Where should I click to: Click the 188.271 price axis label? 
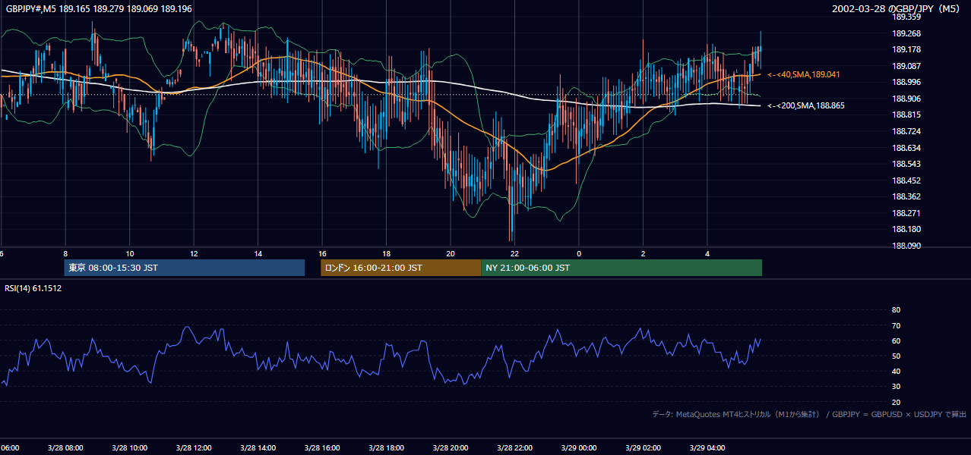coord(906,213)
